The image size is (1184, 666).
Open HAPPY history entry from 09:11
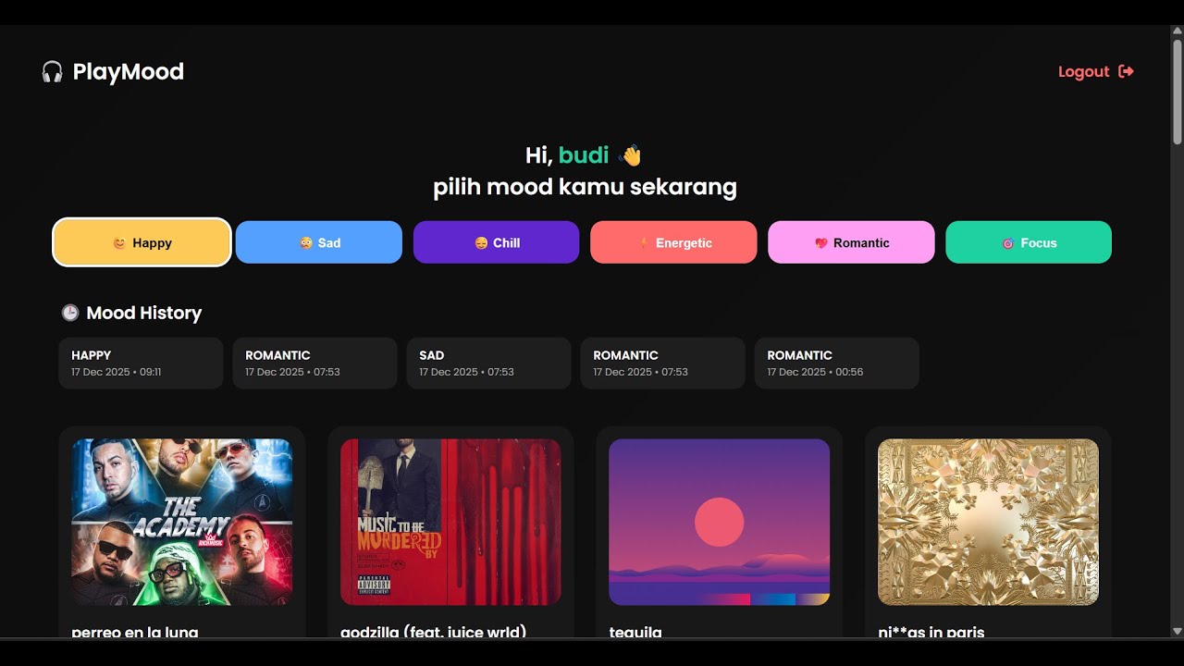(x=141, y=363)
